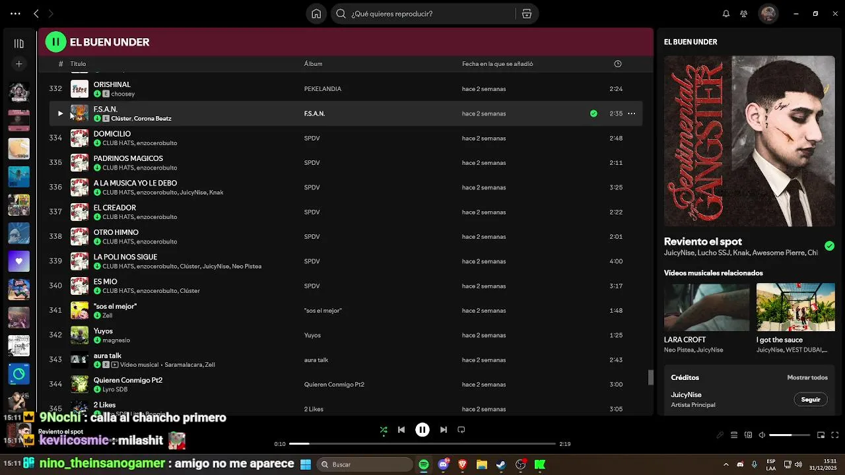Pause playlist with green header button
This screenshot has height=475, width=845.
[55, 42]
